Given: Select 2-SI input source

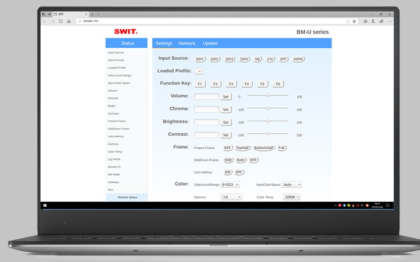Looking at the screenshot, I should click(x=270, y=59).
